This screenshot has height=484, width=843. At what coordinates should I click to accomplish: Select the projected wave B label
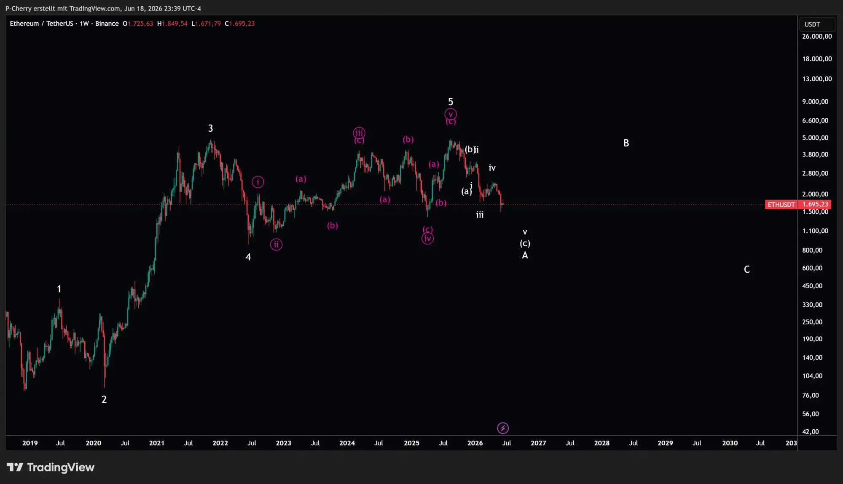626,143
